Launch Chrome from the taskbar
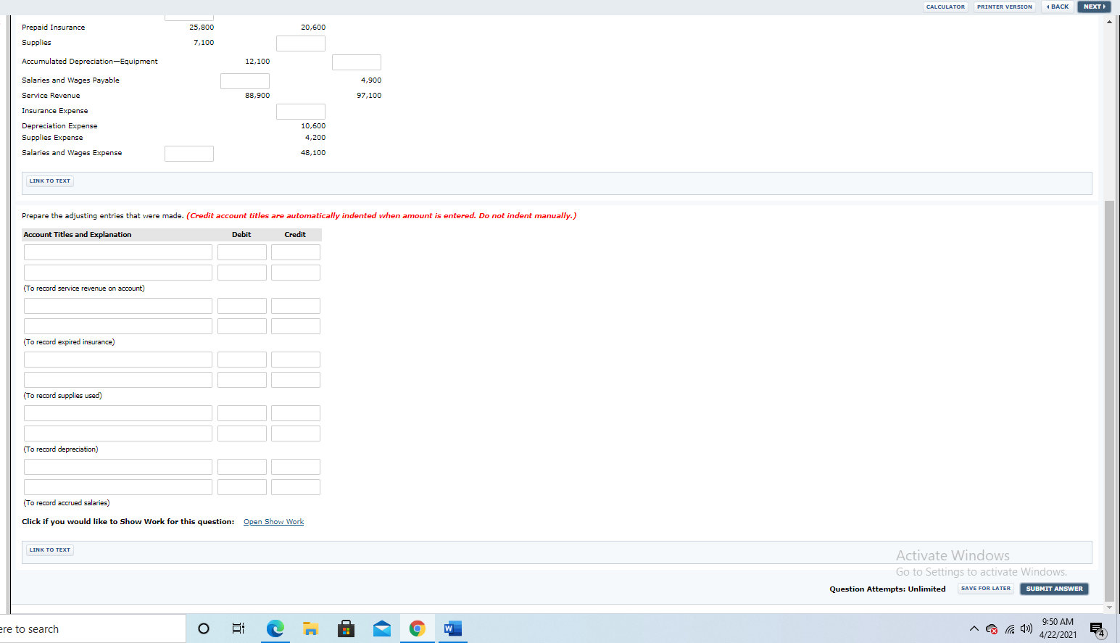This screenshot has width=1120, height=643. tap(418, 629)
